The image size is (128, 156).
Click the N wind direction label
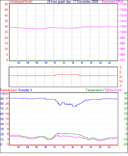pos(121,77)
